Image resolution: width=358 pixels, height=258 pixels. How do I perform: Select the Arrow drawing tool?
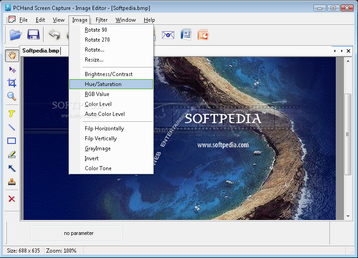click(x=12, y=168)
